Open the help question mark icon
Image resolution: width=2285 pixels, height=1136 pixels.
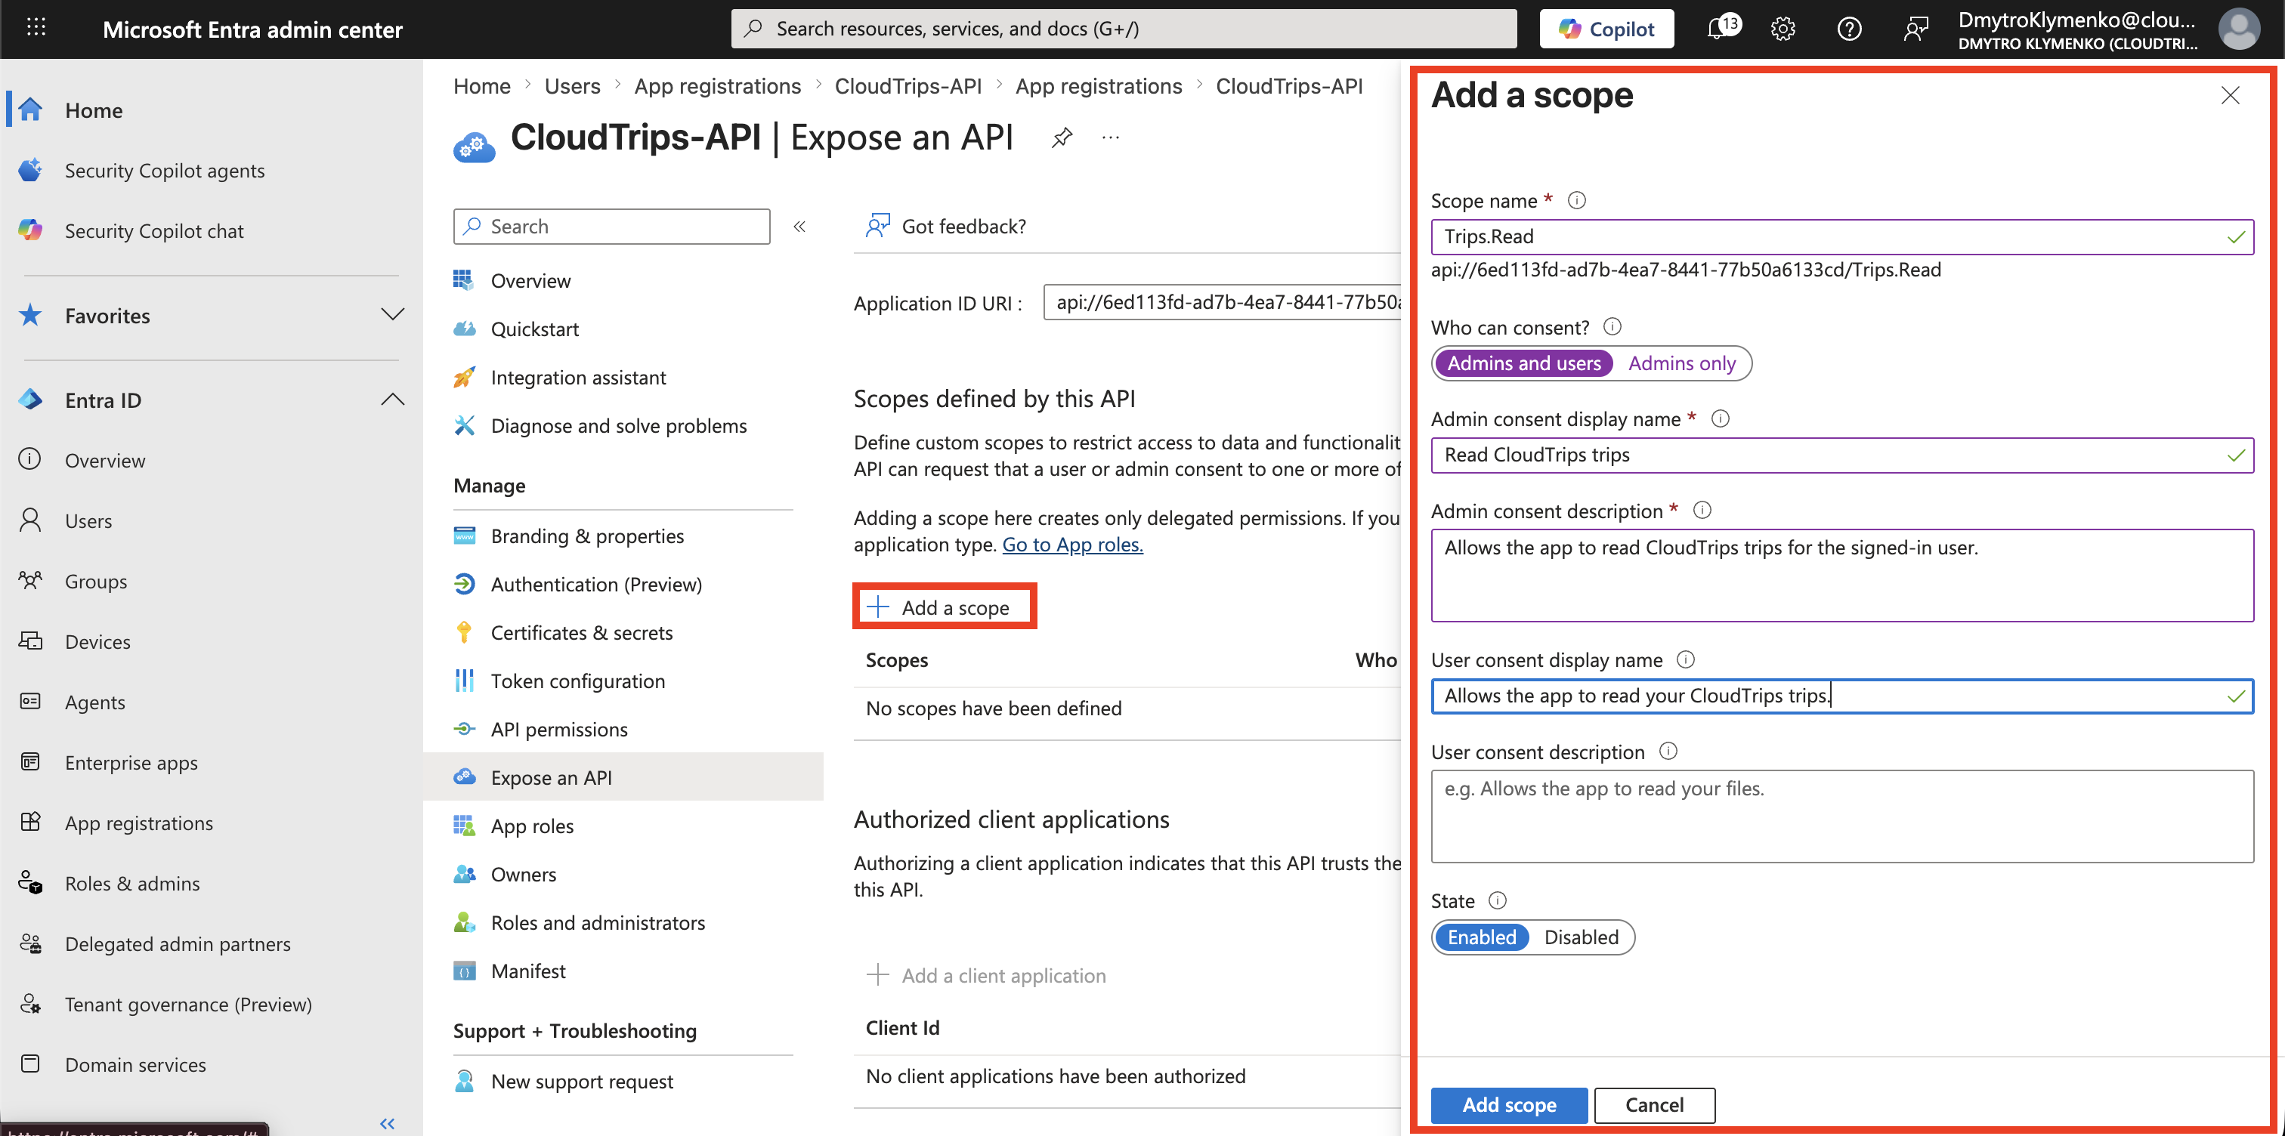(x=1848, y=29)
